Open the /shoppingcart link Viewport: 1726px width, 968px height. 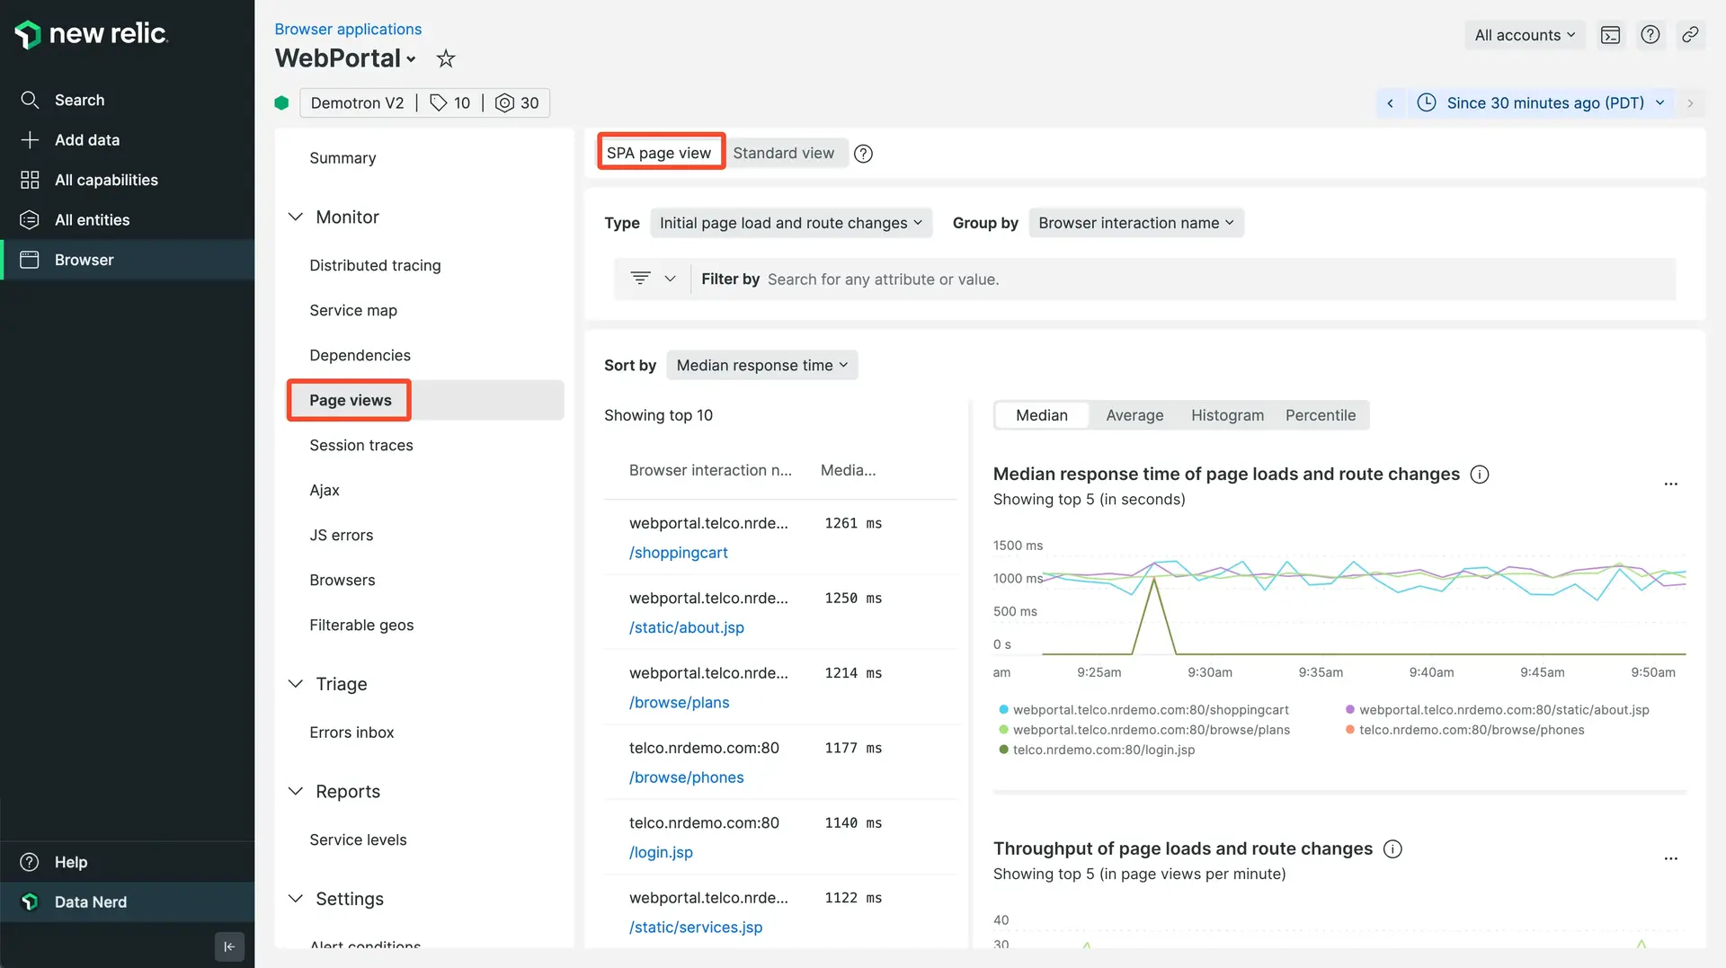(678, 553)
